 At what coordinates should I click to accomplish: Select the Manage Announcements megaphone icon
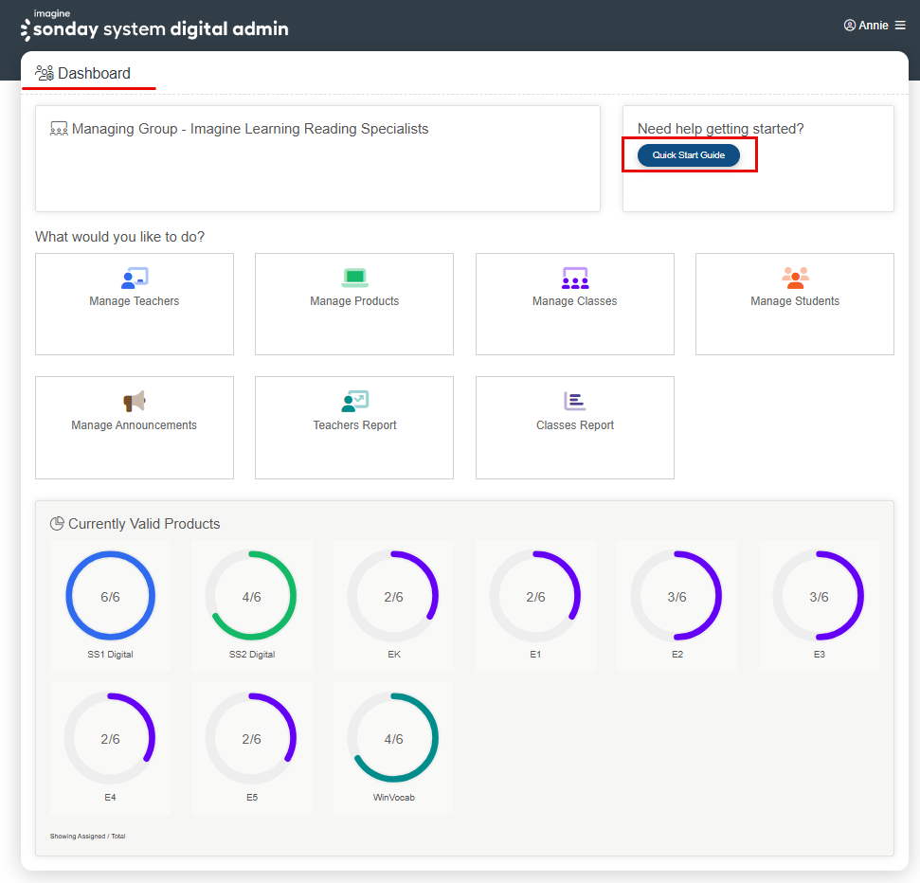pos(134,401)
